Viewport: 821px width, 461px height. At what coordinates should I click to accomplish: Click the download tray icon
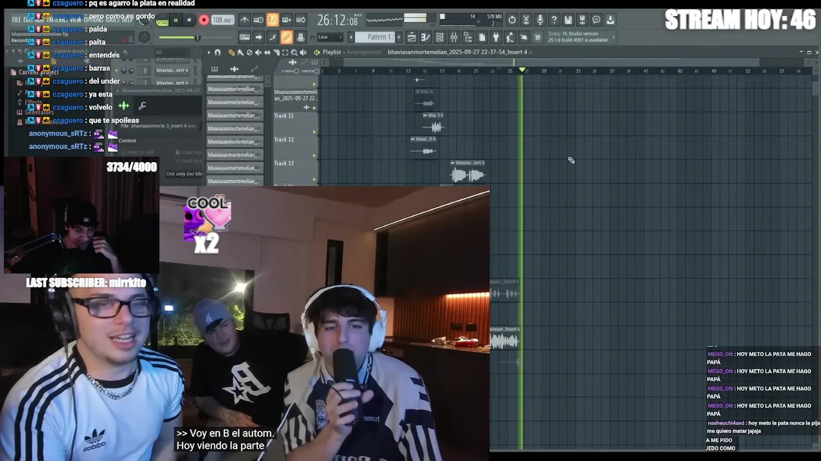(x=610, y=20)
